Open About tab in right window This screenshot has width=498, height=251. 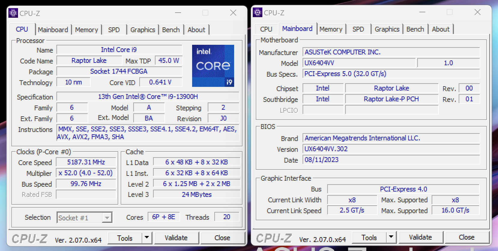click(x=441, y=29)
